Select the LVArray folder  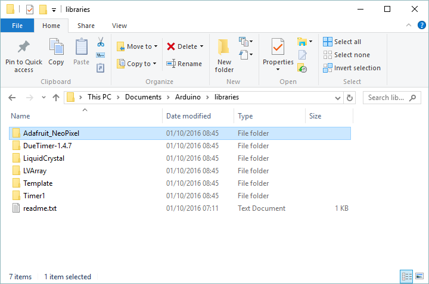tap(180, 171)
